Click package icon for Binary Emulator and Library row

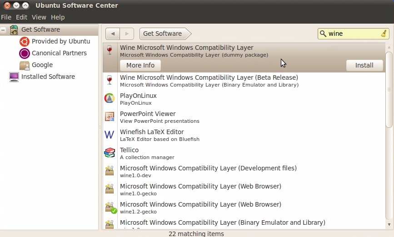110,224
